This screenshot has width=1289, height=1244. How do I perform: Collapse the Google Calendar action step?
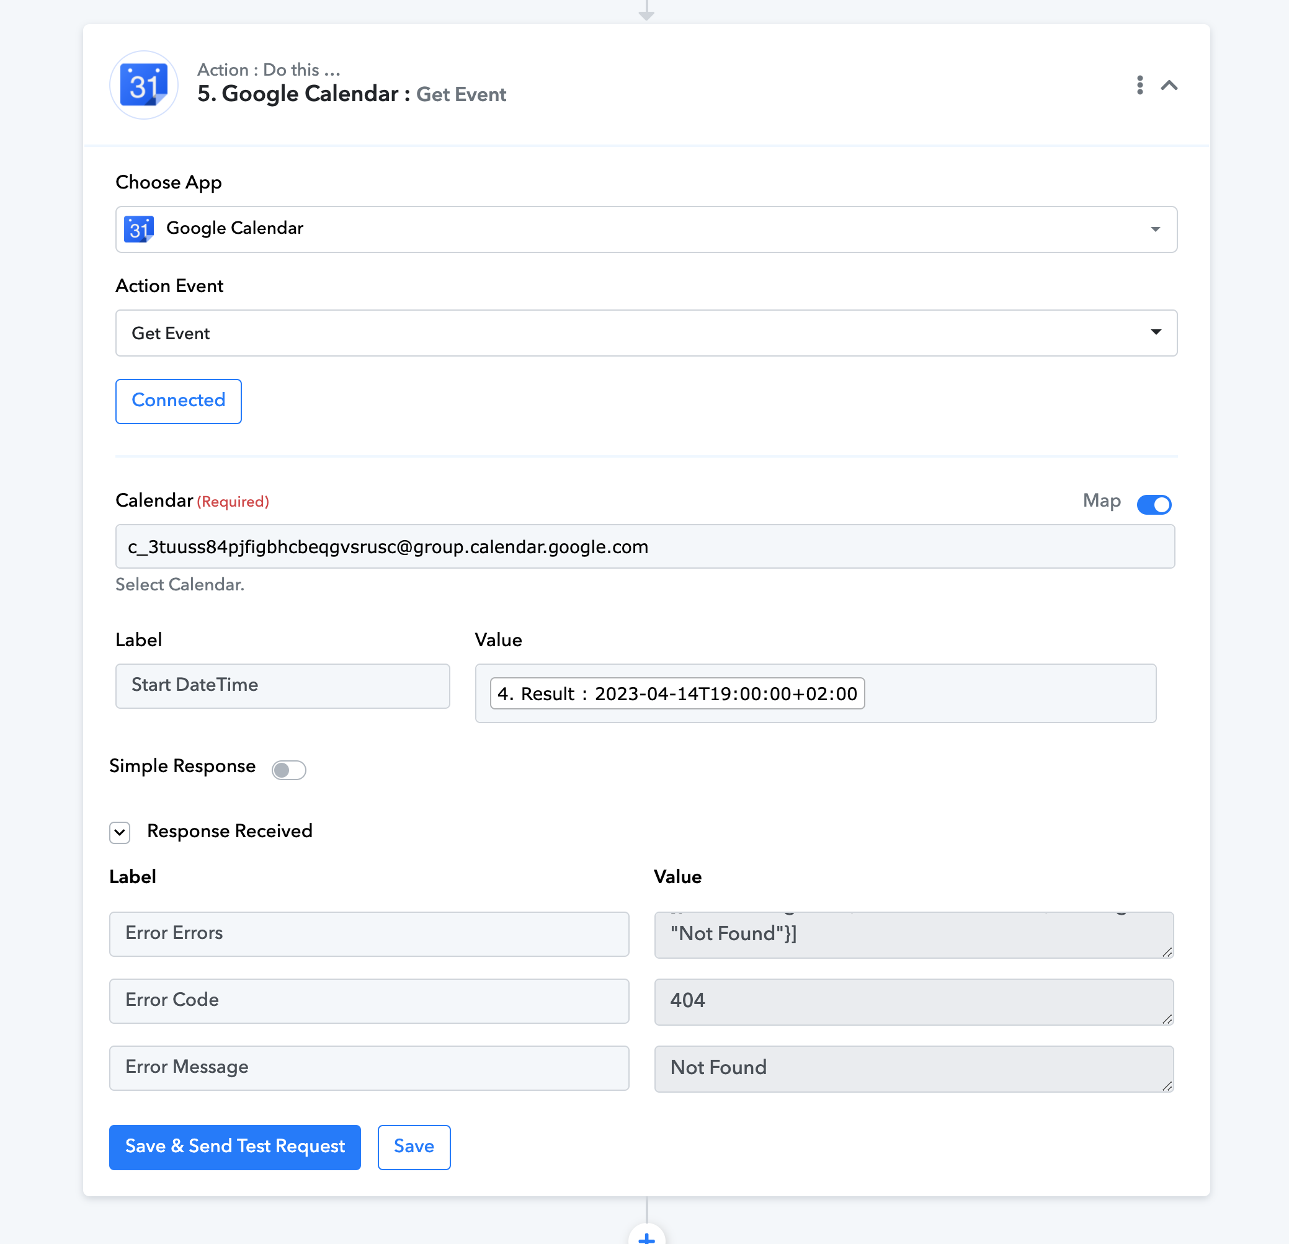click(1169, 85)
